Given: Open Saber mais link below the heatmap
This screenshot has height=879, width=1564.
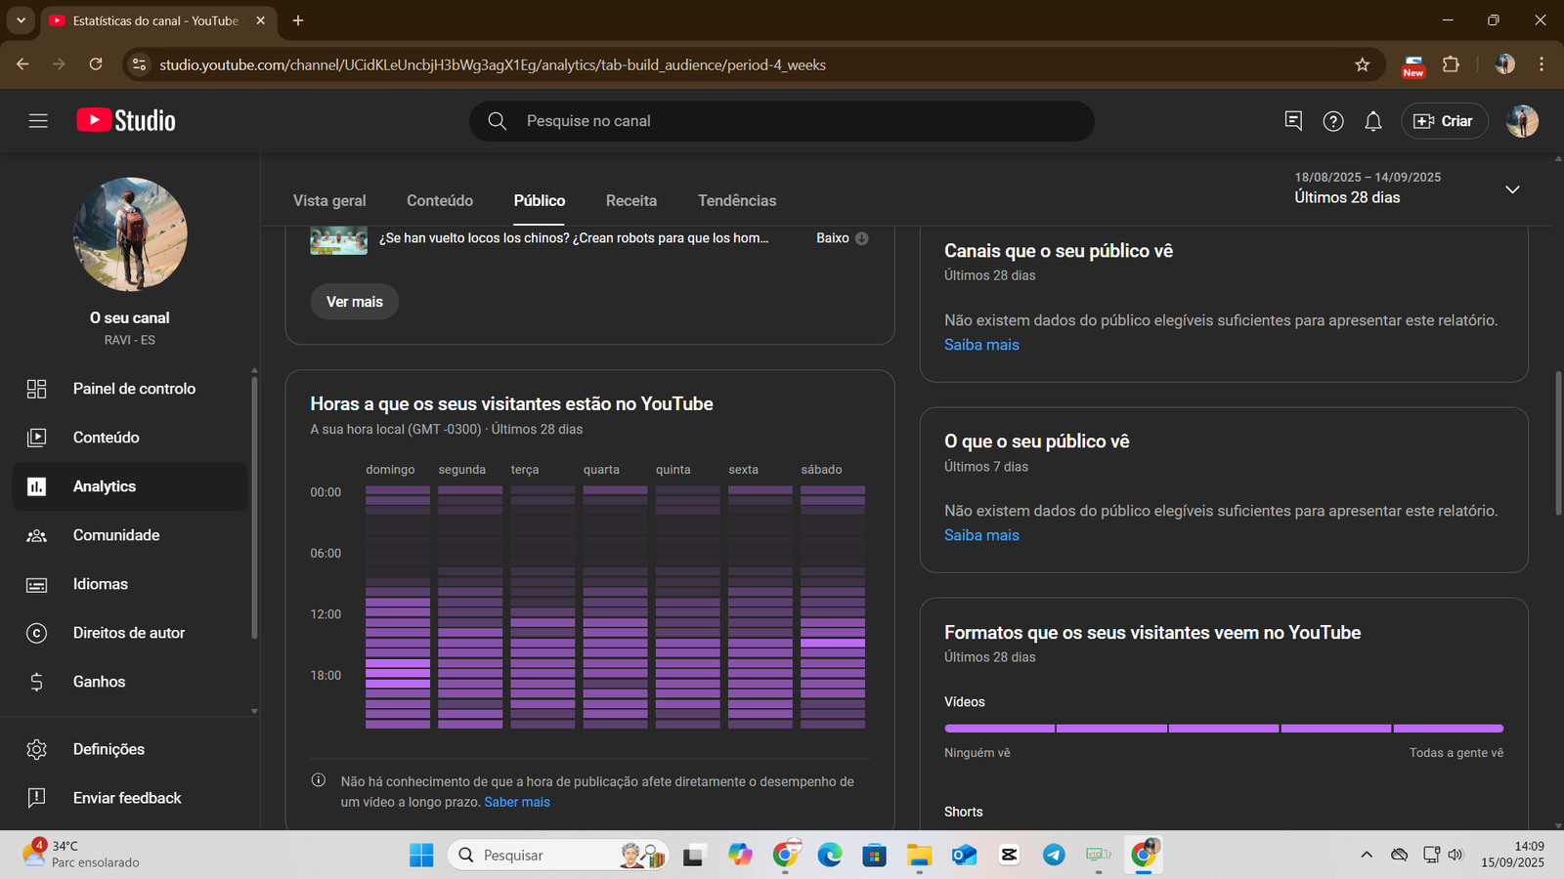Looking at the screenshot, I should [517, 802].
